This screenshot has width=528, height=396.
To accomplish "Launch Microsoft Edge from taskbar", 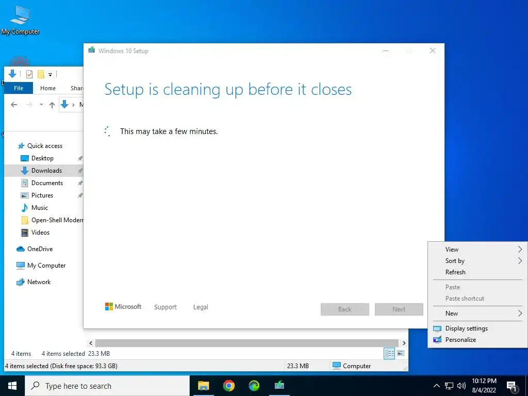I will [254, 386].
